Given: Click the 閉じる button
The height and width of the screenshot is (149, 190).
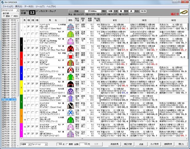Looking at the screenshot, I should tap(181, 144).
